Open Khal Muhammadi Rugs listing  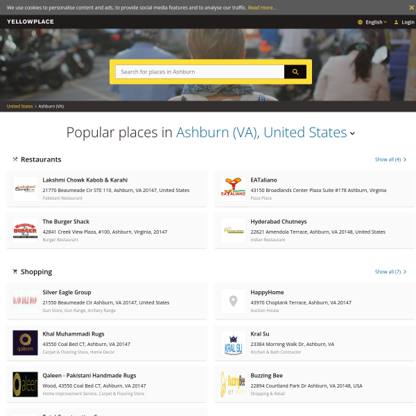[73, 334]
